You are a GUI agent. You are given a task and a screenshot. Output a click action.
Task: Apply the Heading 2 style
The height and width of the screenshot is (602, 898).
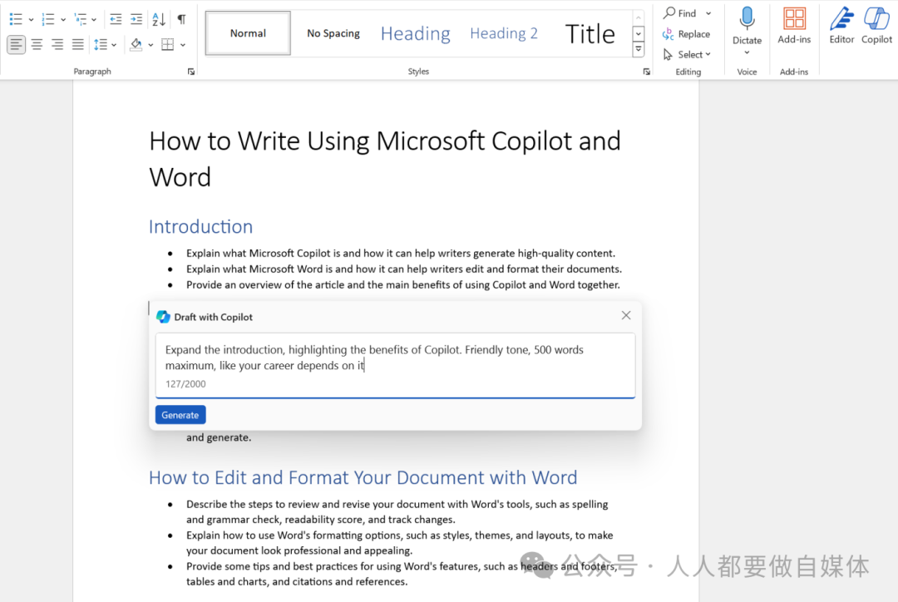point(504,33)
